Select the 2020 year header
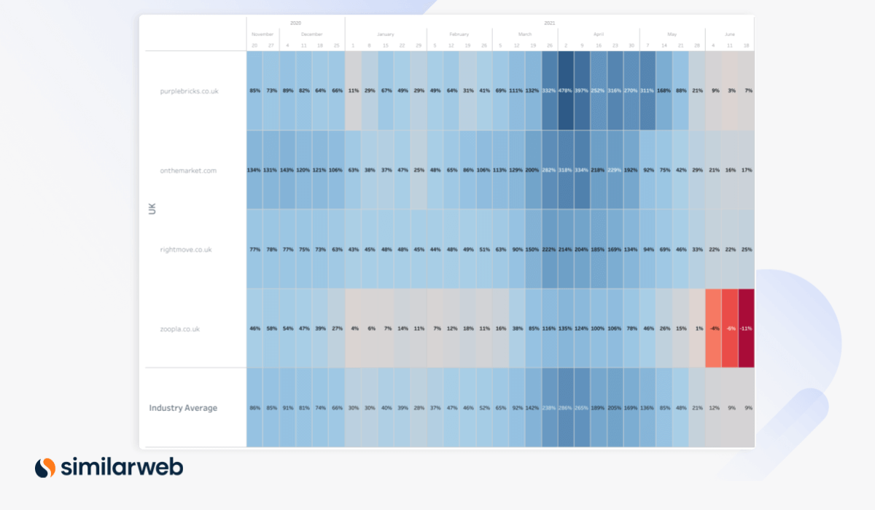Viewport: 875px width, 510px height. click(295, 23)
